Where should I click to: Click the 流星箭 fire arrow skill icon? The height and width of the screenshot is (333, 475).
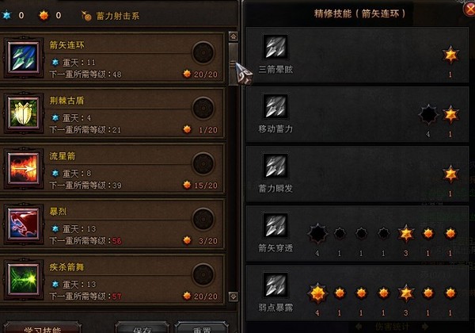click(24, 169)
